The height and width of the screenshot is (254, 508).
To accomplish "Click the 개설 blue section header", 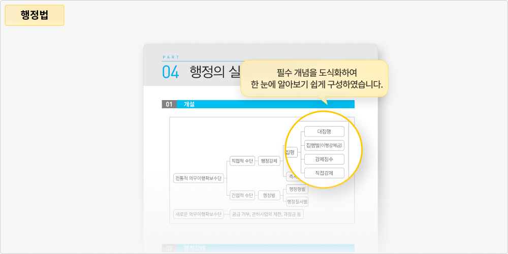I will 265,104.
